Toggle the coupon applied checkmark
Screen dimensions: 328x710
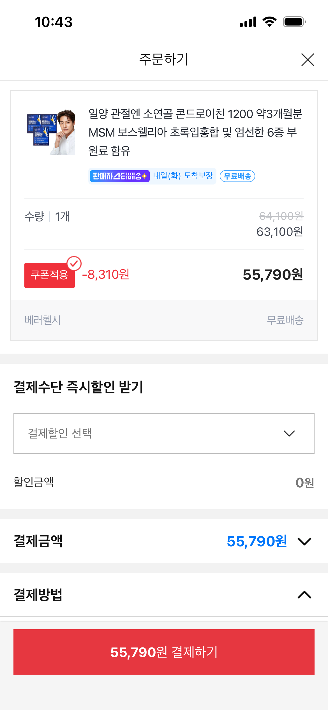coord(74,264)
